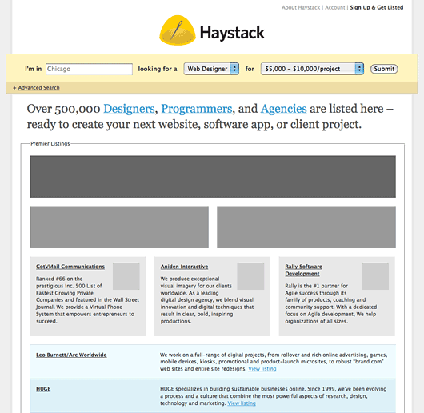Click the 'looking for a' label
This screenshot has width=424, height=413.
158,69
